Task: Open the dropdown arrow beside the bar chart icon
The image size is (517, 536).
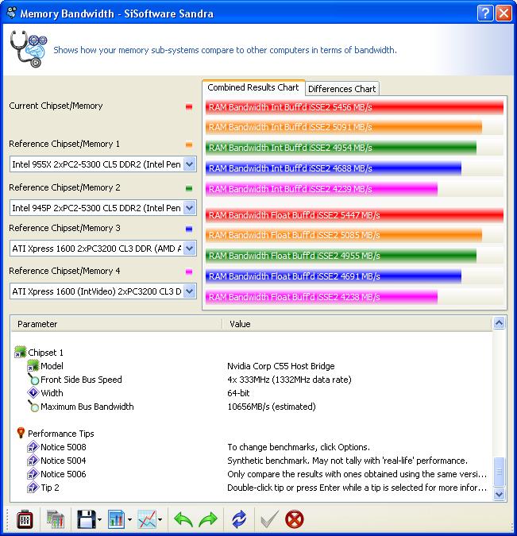Action: click(x=130, y=520)
